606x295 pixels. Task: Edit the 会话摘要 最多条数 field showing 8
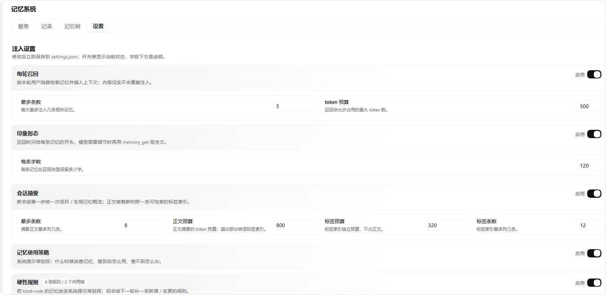[x=141, y=225]
